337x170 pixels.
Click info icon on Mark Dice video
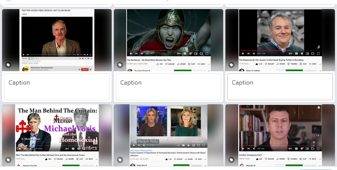(319, 107)
